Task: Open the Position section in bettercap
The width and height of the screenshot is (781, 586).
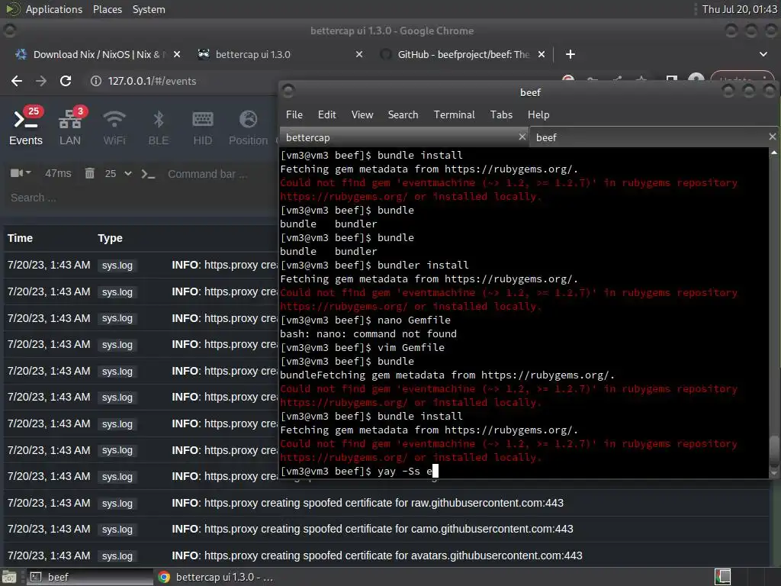Action: 248,127
